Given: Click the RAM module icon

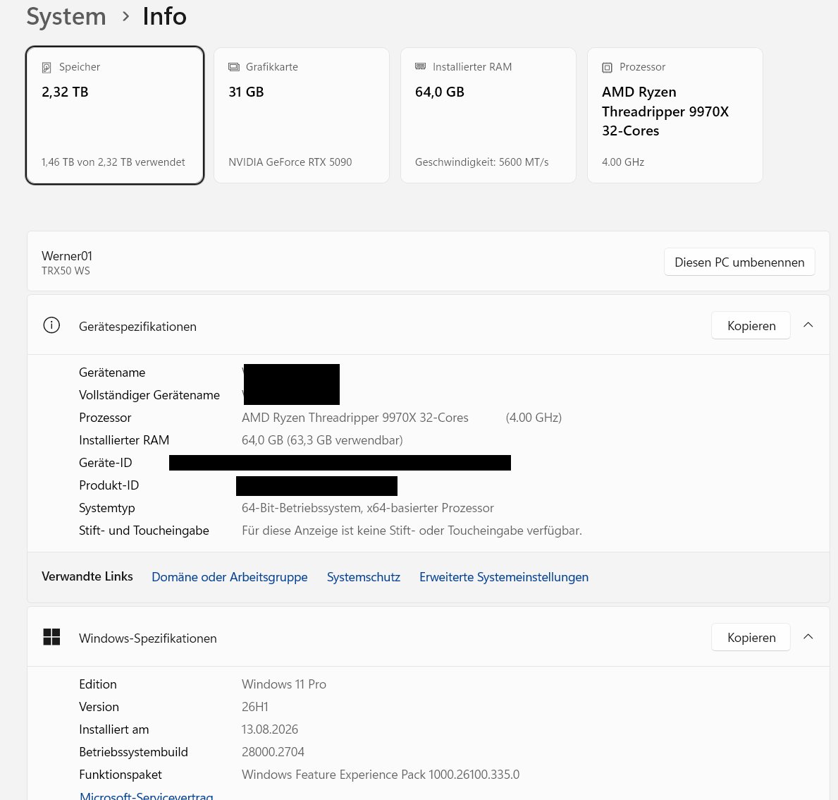Looking at the screenshot, I should [420, 66].
